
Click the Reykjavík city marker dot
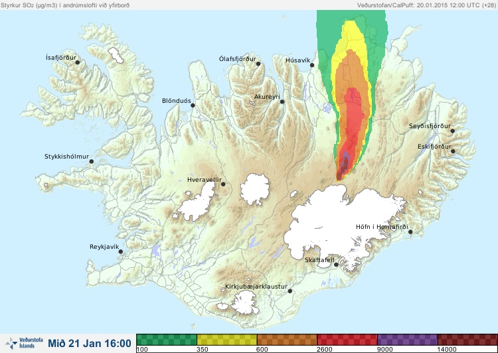(121, 251)
